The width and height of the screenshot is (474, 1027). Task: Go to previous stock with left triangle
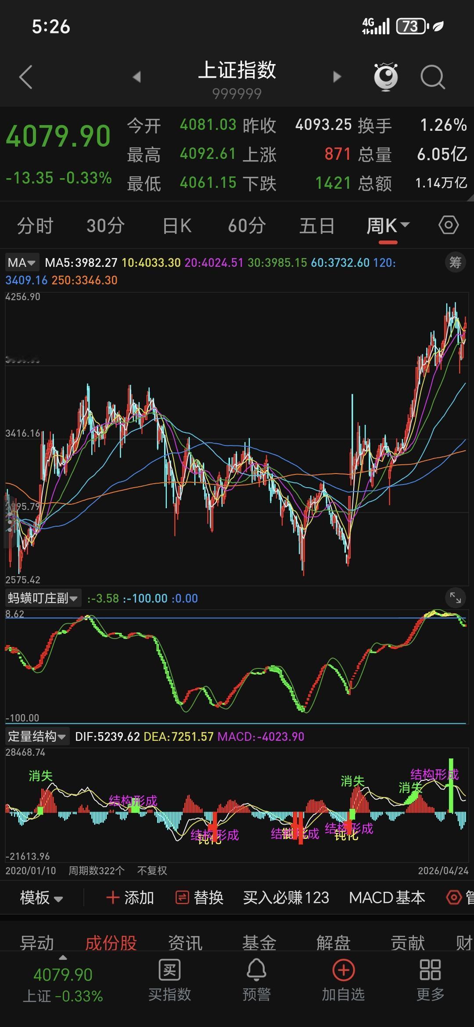click(x=137, y=77)
